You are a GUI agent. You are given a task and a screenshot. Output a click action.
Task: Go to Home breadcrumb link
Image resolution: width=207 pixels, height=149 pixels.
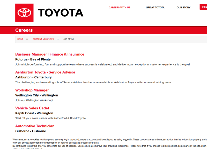(20, 39)
